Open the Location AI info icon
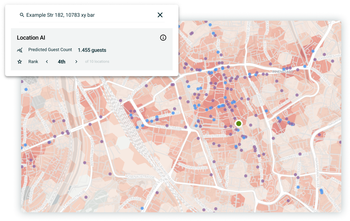350x221 pixels. [163, 38]
